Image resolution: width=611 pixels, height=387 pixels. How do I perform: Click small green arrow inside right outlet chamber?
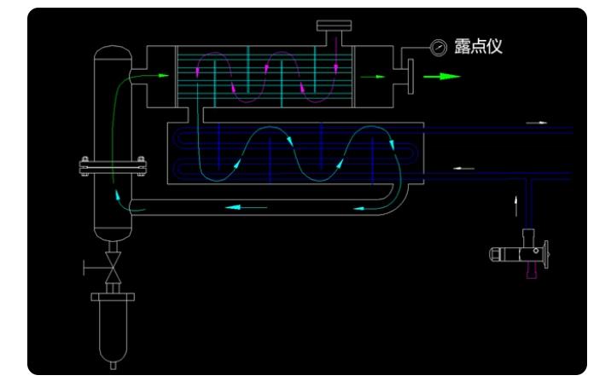(x=372, y=77)
